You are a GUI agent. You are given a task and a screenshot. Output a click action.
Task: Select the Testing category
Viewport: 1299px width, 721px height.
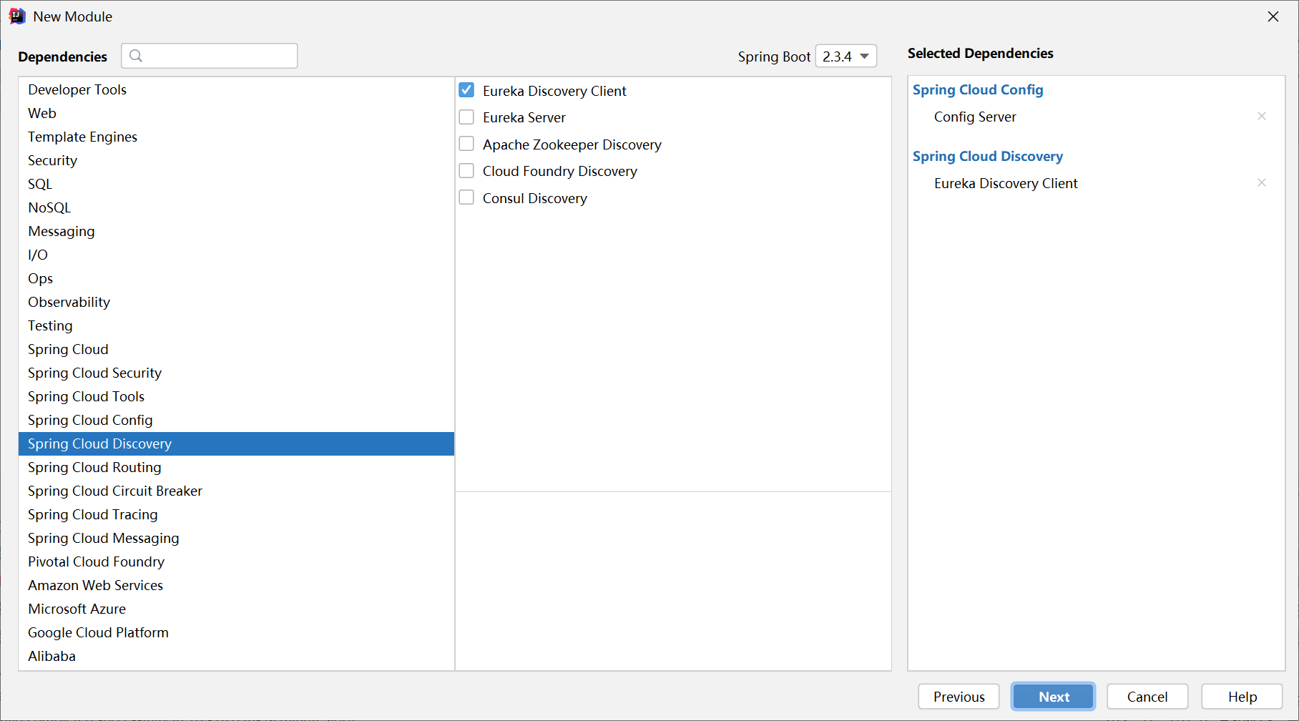pos(236,325)
